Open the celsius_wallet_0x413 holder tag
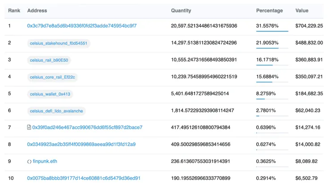The height and width of the screenshot is (183, 331). point(50,94)
